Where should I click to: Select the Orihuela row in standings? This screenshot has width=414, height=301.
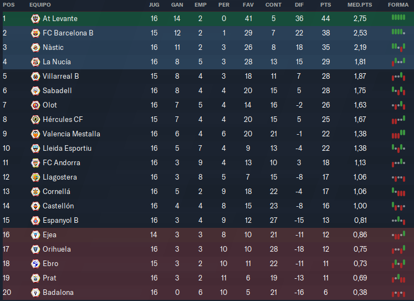(208, 249)
